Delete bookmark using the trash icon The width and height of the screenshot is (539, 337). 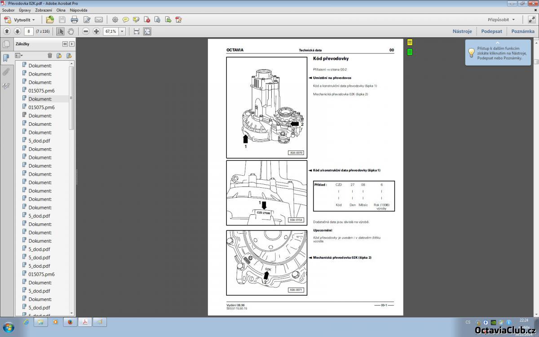[50, 56]
